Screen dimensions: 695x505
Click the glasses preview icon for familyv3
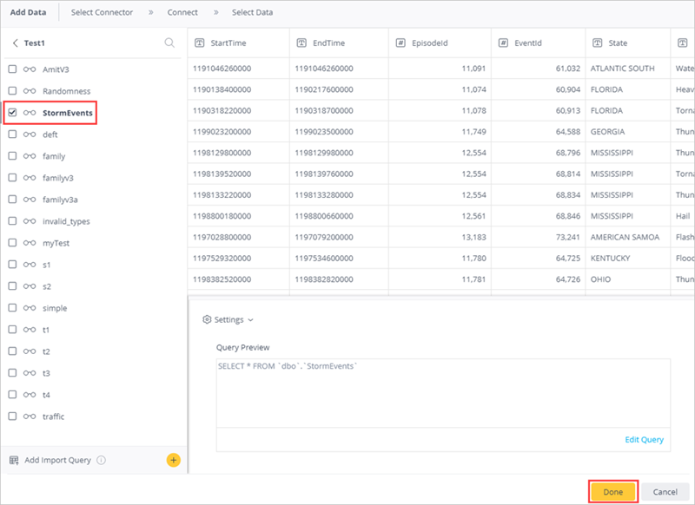pos(30,178)
